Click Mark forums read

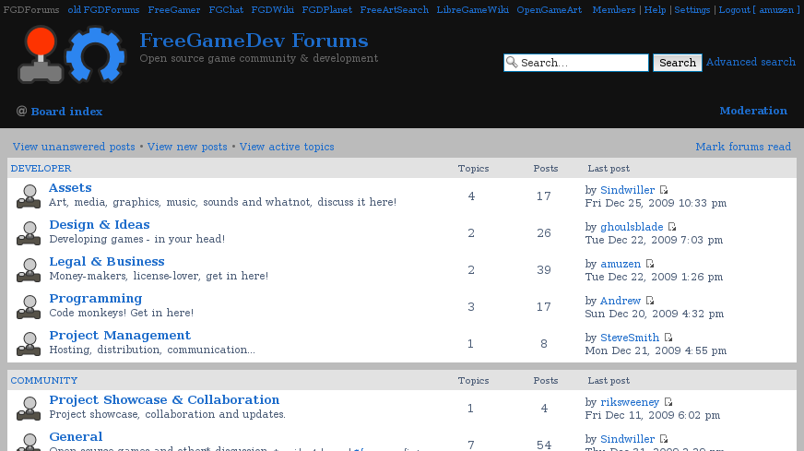click(742, 147)
